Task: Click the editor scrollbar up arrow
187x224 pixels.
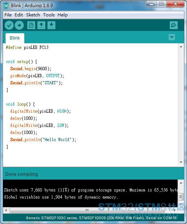Action: pos(181,47)
